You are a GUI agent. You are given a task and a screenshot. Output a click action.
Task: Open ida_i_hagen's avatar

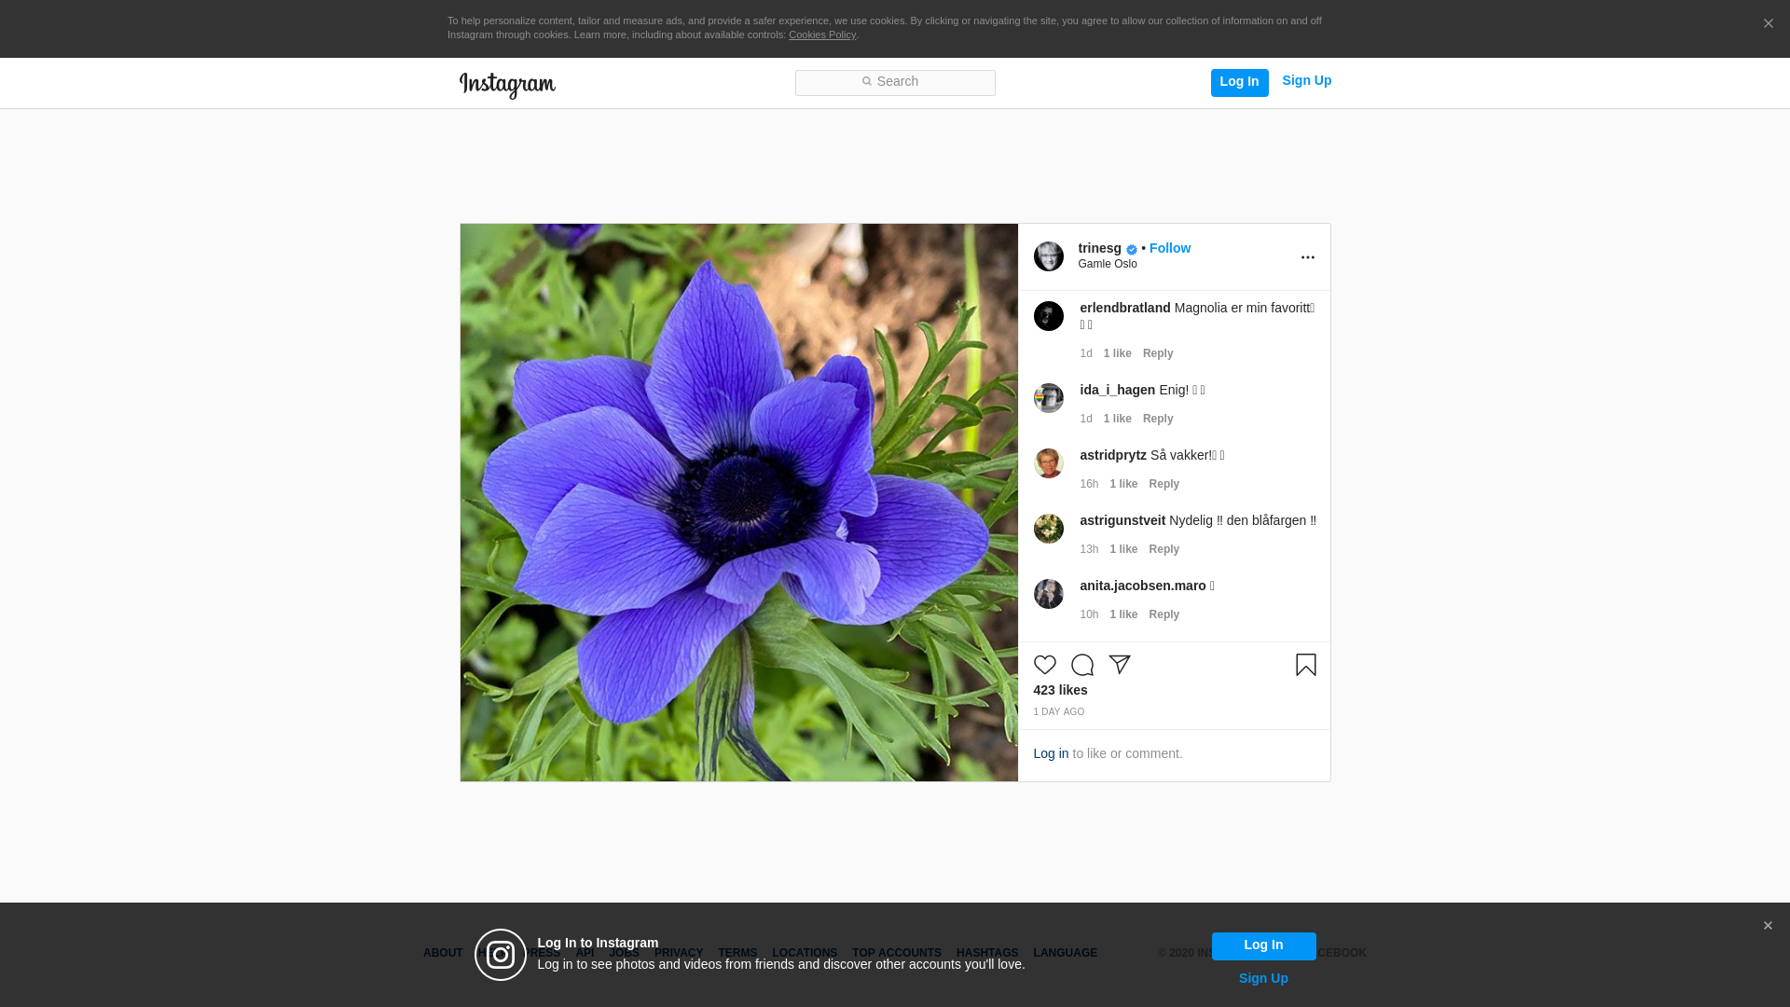1048,398
